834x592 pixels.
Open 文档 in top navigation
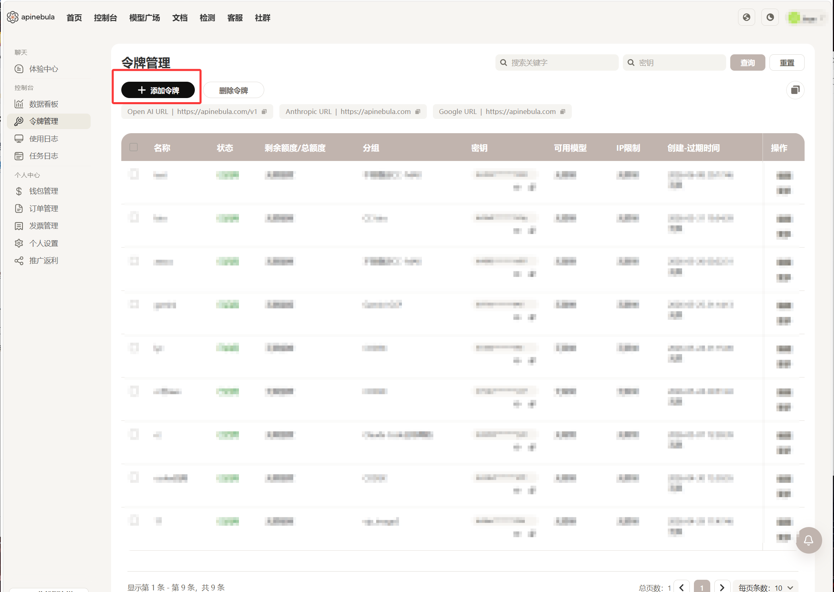[x=180, y=18]
